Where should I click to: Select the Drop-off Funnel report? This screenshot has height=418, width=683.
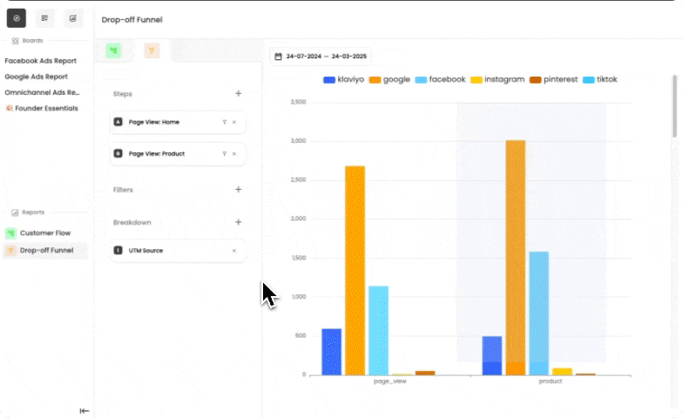45,251
